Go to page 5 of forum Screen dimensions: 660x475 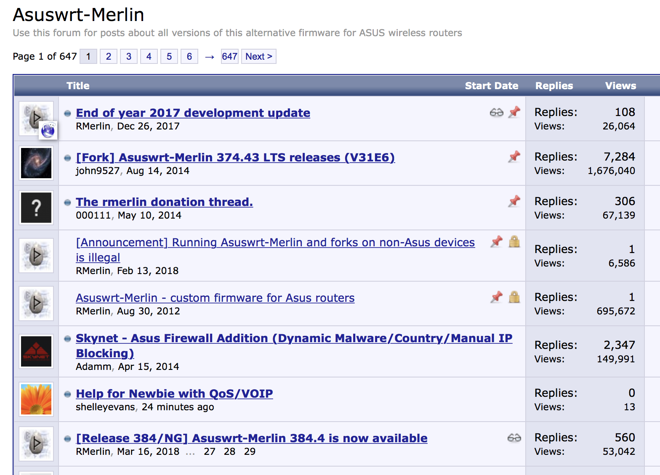(169, 56)
